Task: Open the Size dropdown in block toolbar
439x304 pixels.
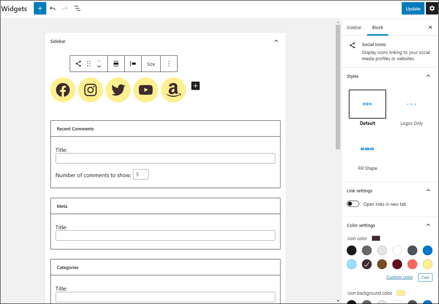Action: click(151, 64)
